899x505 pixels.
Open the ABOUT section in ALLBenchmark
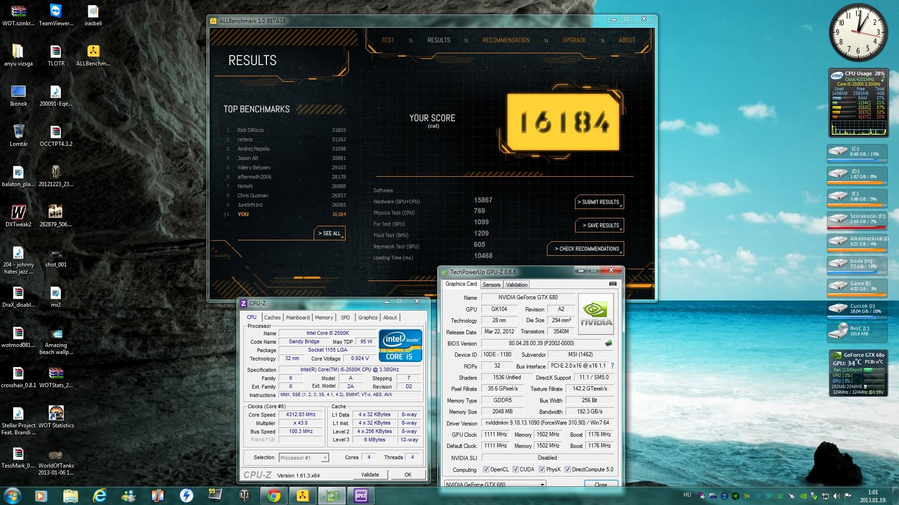pyautogui.click(x=627, y=40)
